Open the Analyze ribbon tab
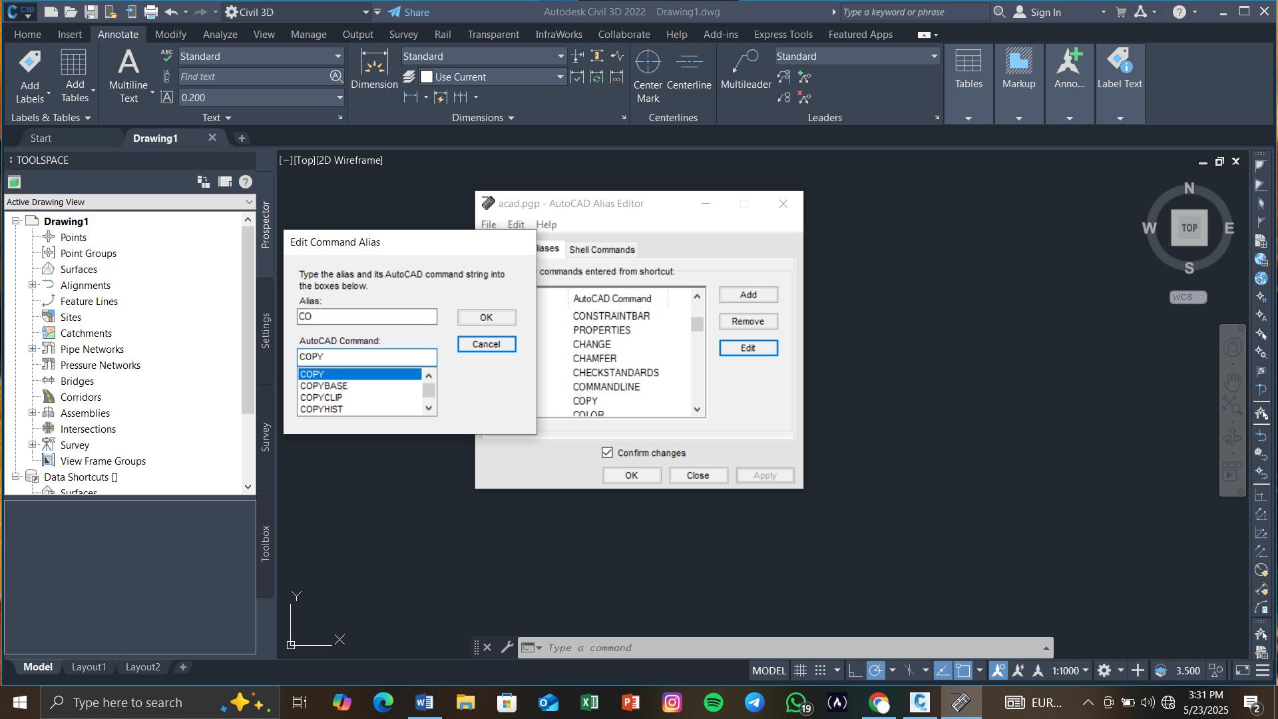 (x=220, y=35)
